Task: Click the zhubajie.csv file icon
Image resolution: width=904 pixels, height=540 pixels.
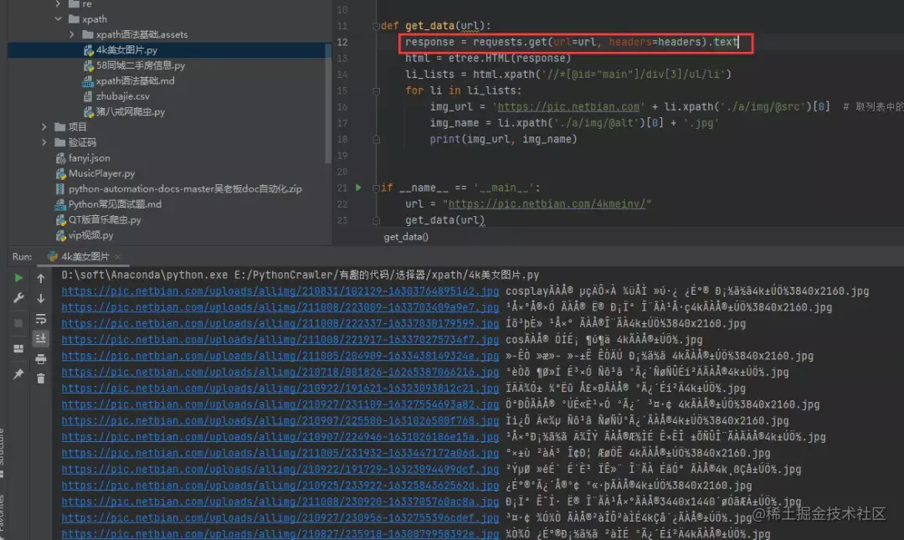Action: pos(88,96)
